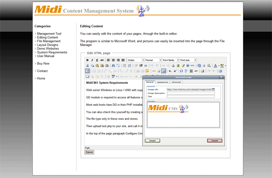Viewport: 272px width, 178px height.
Task: Click the Blockquote icon
Action: 146,66
